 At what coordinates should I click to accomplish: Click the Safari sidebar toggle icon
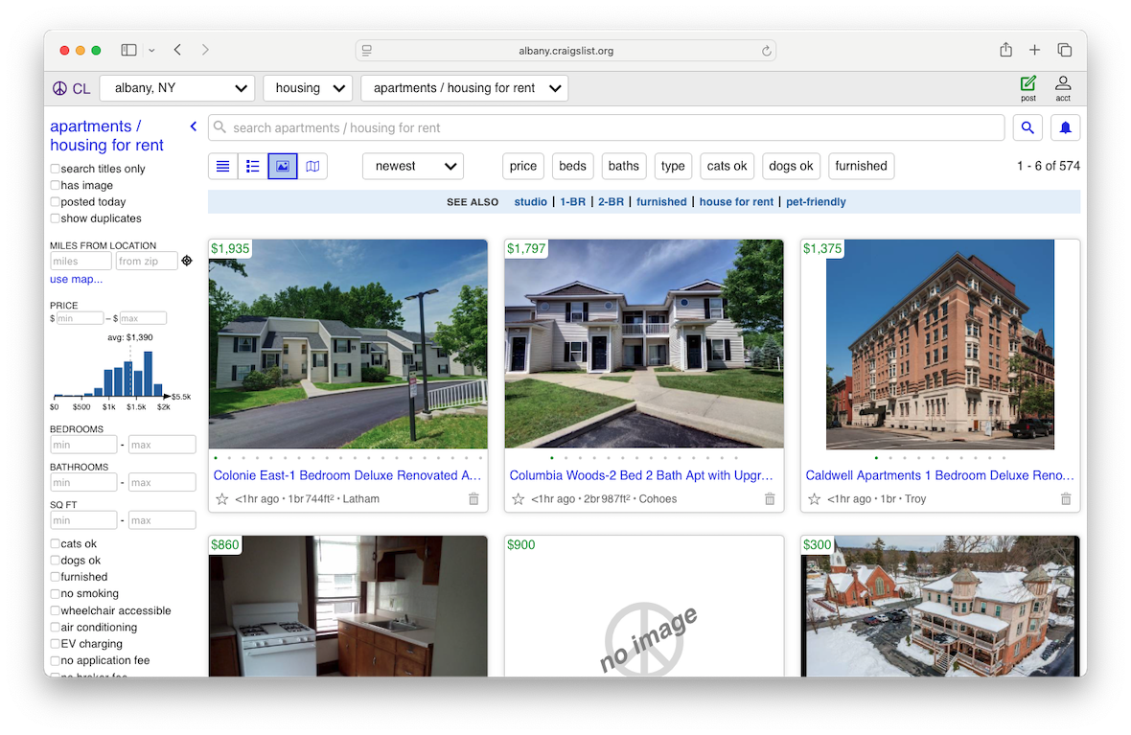click(x=129, y=50)
